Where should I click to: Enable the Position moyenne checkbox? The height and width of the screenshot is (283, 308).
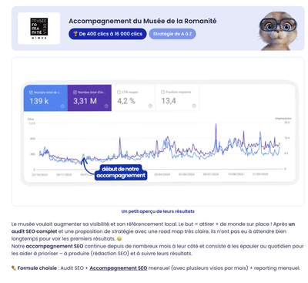pyautogui.click(x=162, y=92)
